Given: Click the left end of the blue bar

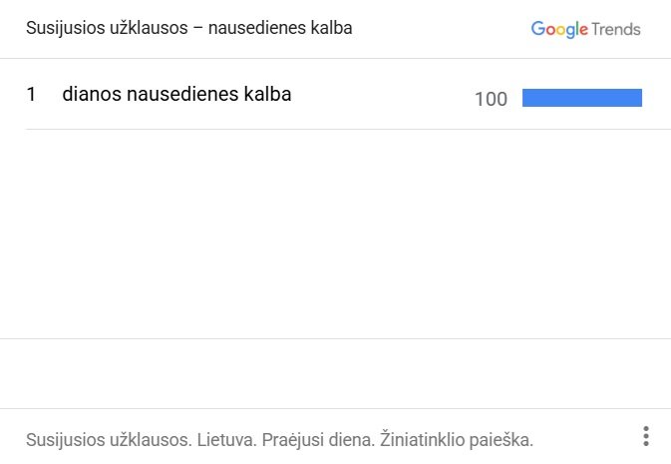Looking at the screenshot, I should pyautogui.click(x=524, y=98).
